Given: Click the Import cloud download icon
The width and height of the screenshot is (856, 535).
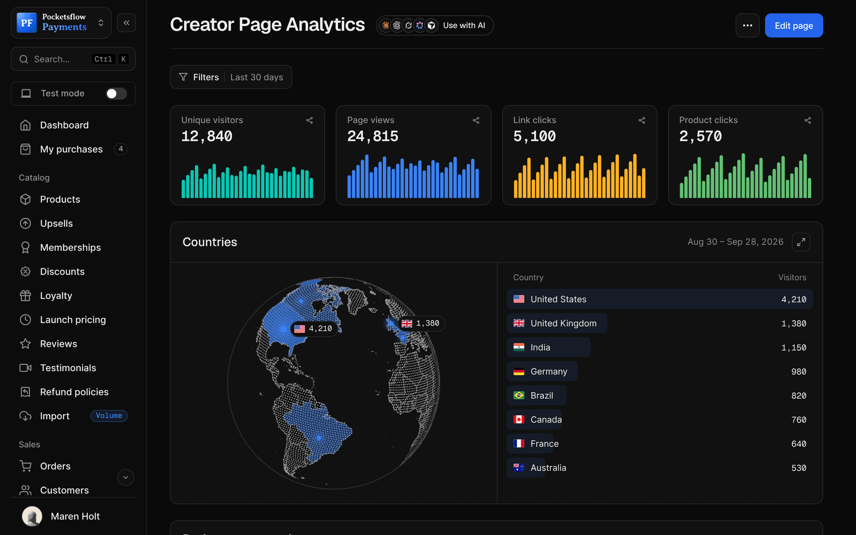Looking at the screenshot, I should (25, 416).
